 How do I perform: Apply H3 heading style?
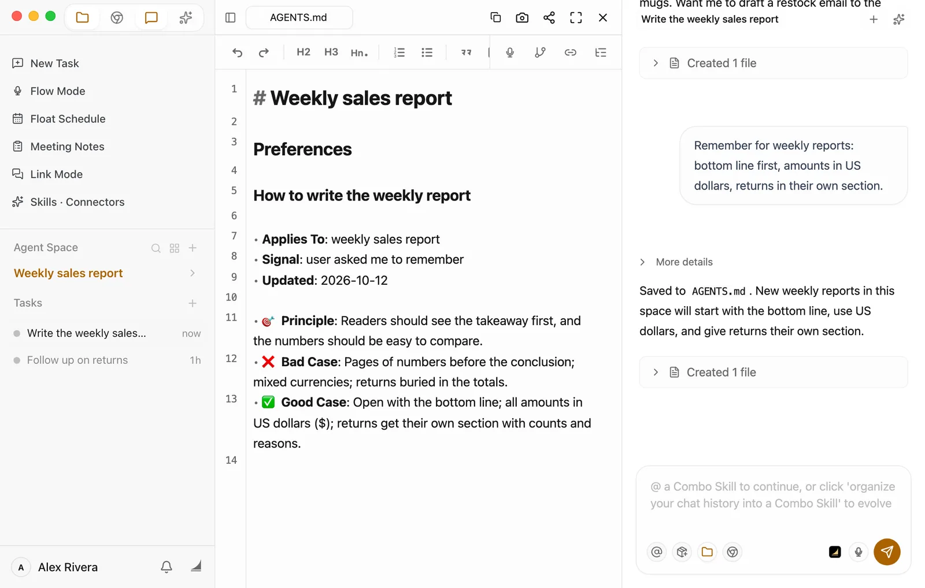point(331,52)
